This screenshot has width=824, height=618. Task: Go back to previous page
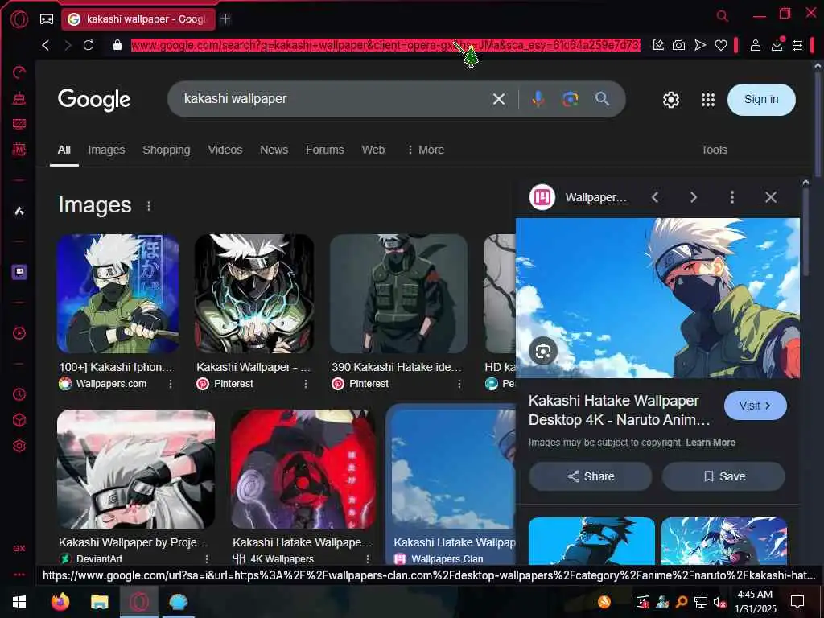point(46,45)
